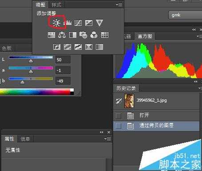The height and width of the screenshot is (171, 202).
Task: Switch to the 属性 tab
Action: pyautogui.click(x=9, y=139)
